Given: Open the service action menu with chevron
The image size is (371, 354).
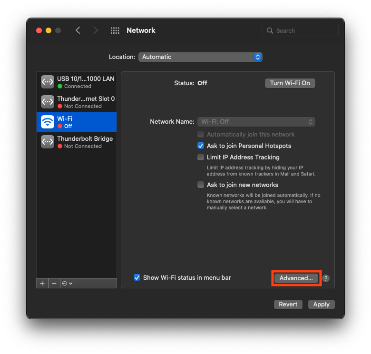Looking at the screenshot, I should point(67,283).
